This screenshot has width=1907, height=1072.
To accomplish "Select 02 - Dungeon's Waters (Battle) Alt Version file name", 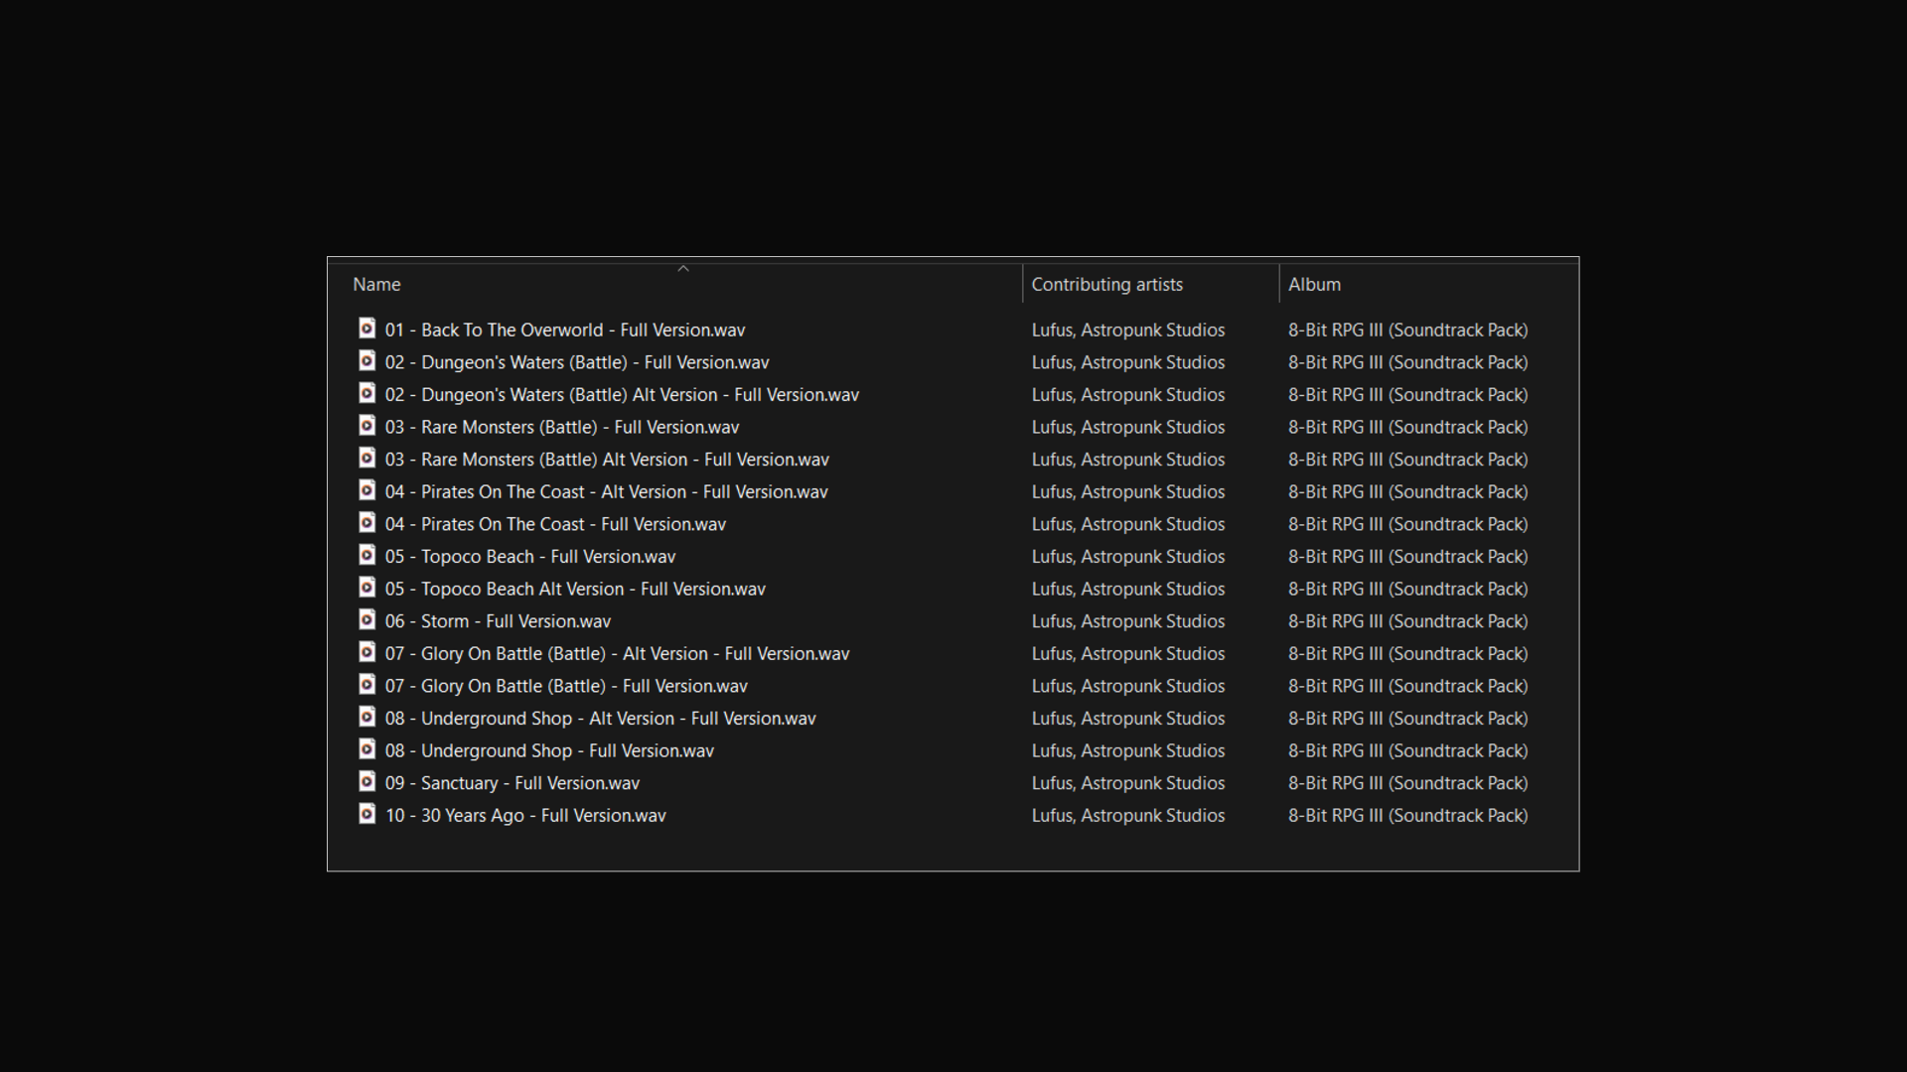I will [622, 395].
